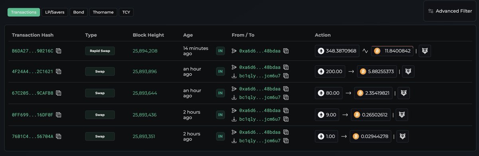Click the 80.00 ETH amount chip
The width and height of the screenshot is (479, 156).
click(x=329, y=93)
